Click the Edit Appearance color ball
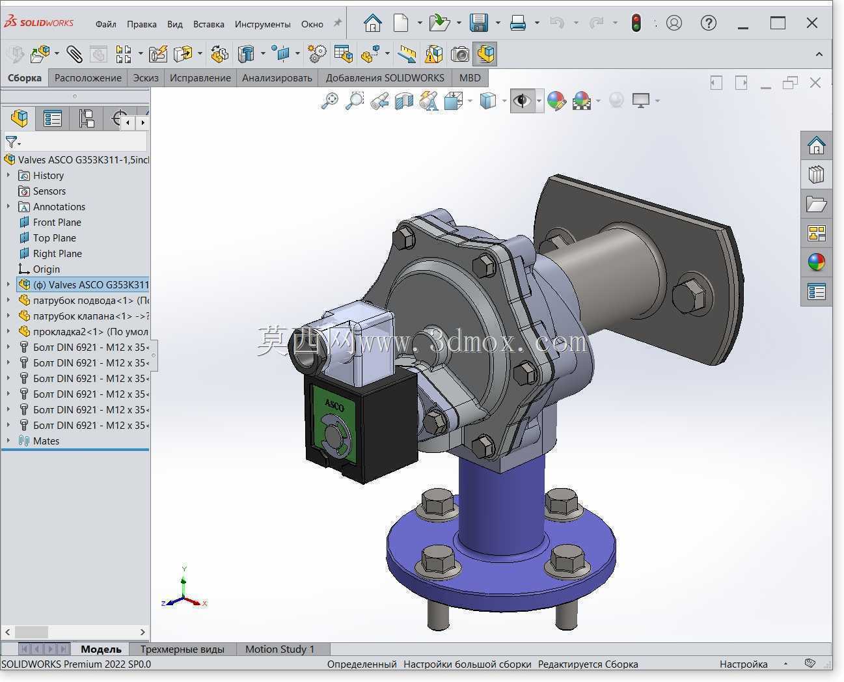 coord(556,101)
